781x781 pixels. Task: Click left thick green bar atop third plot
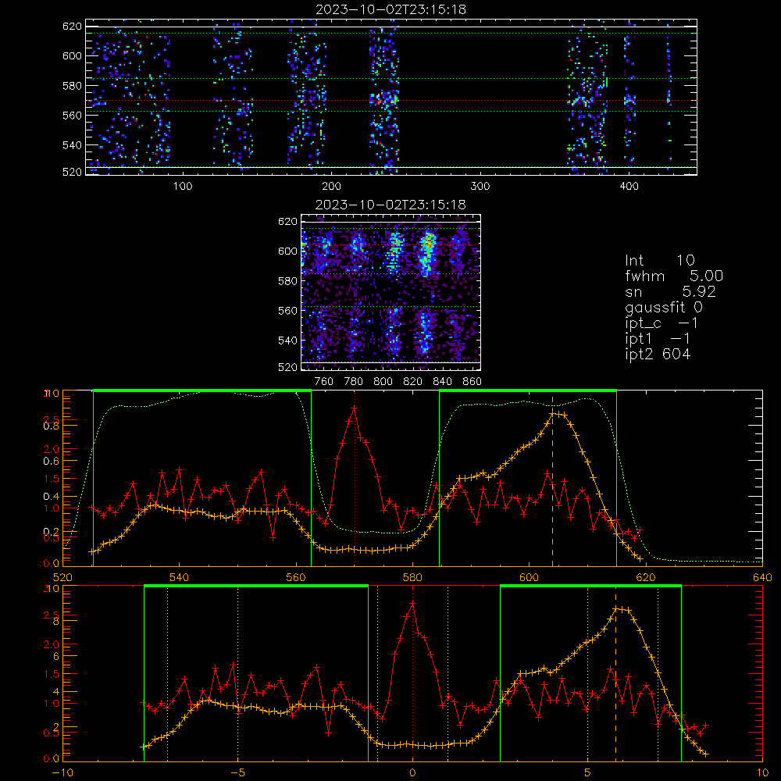202,390
